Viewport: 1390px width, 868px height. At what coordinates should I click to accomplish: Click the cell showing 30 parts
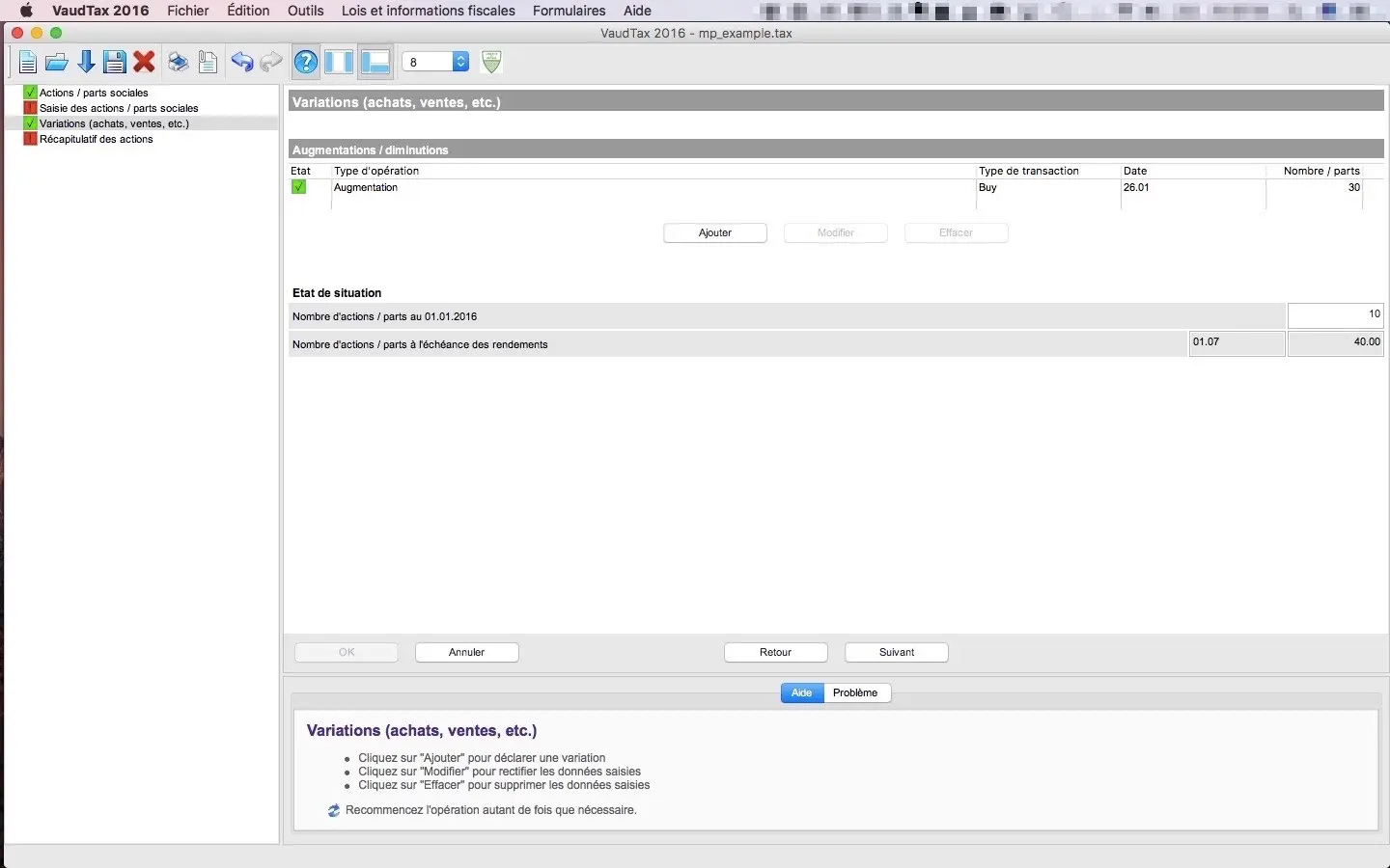(x=1315, y=187)
